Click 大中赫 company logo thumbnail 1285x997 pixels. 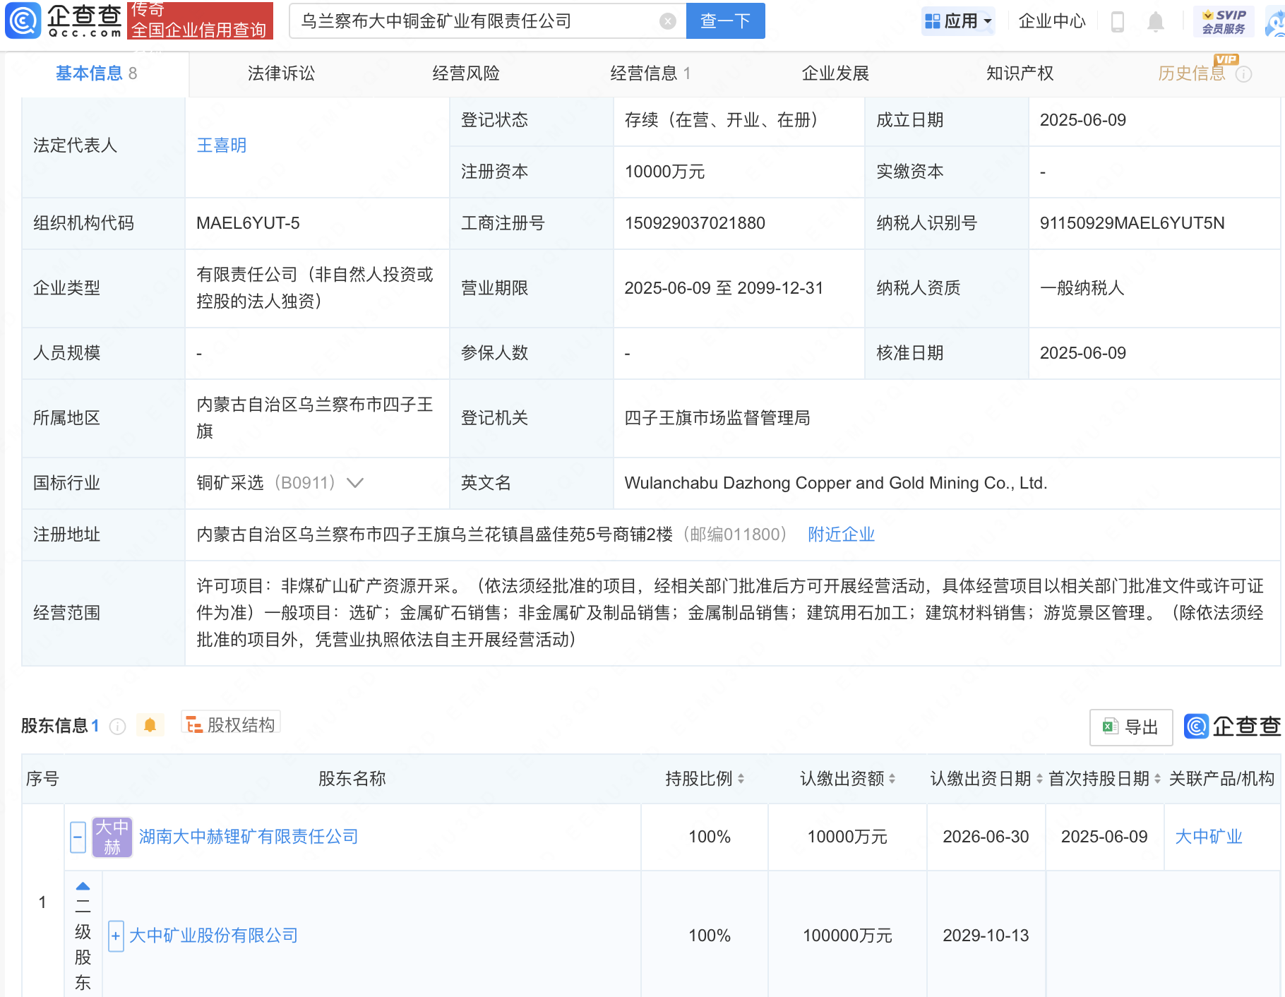pyautogui.click(x=112, y=837)
